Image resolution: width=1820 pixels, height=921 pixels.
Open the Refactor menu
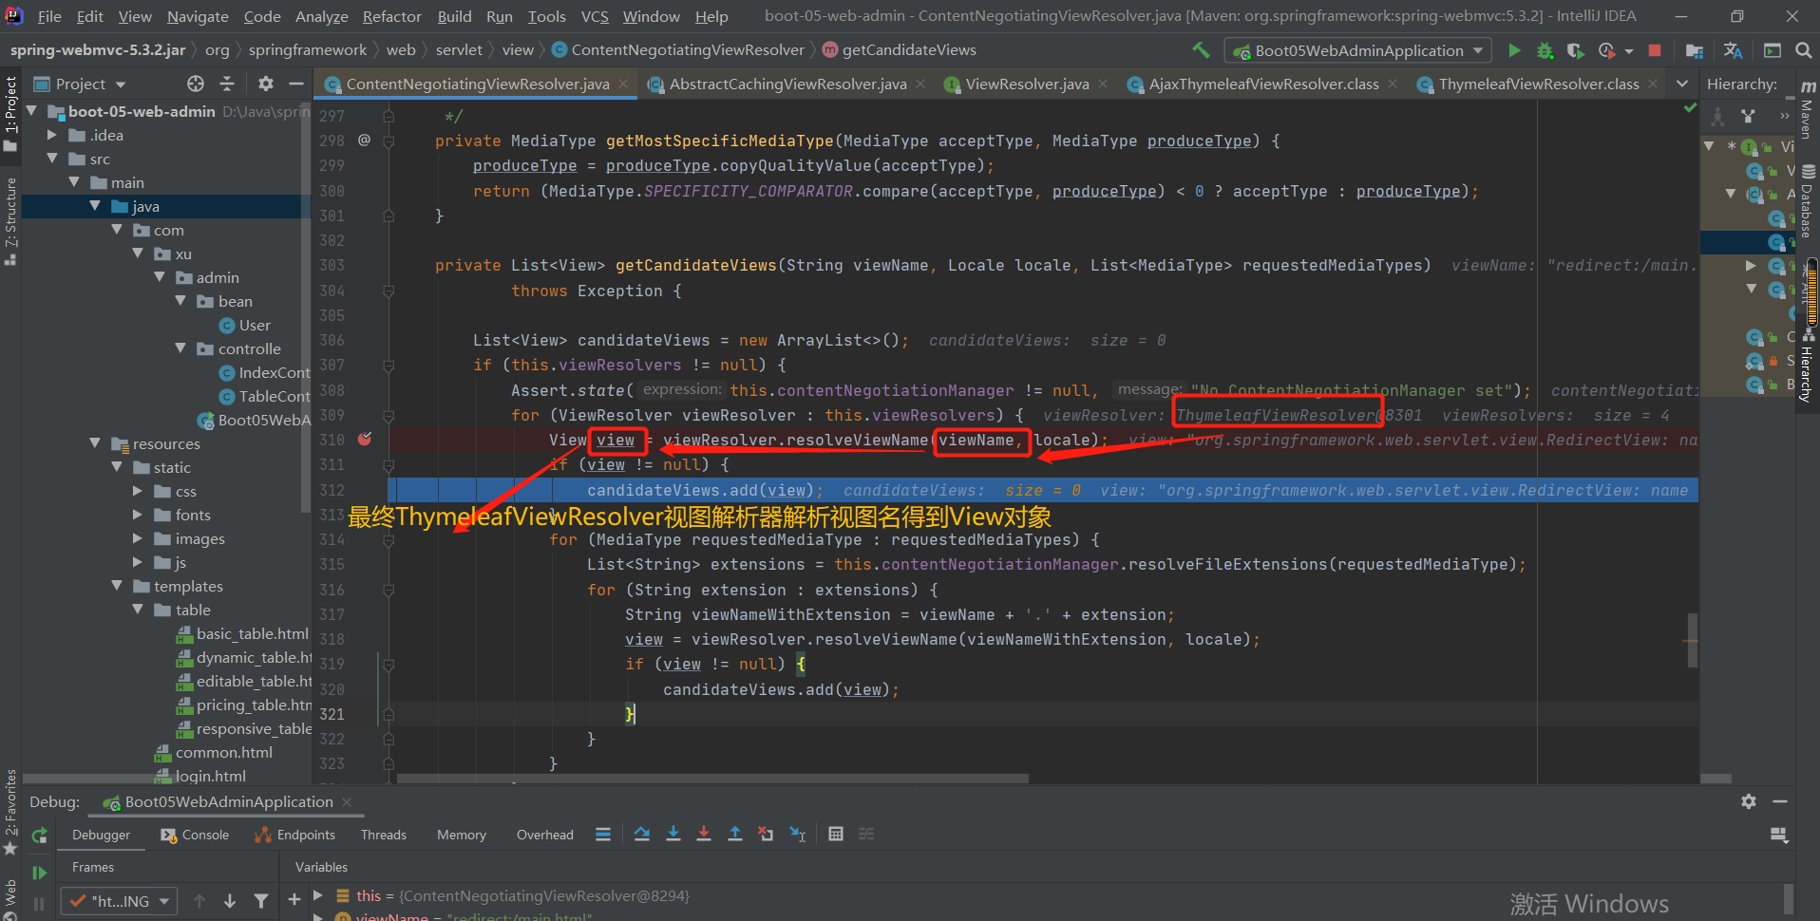click(391, 16)
